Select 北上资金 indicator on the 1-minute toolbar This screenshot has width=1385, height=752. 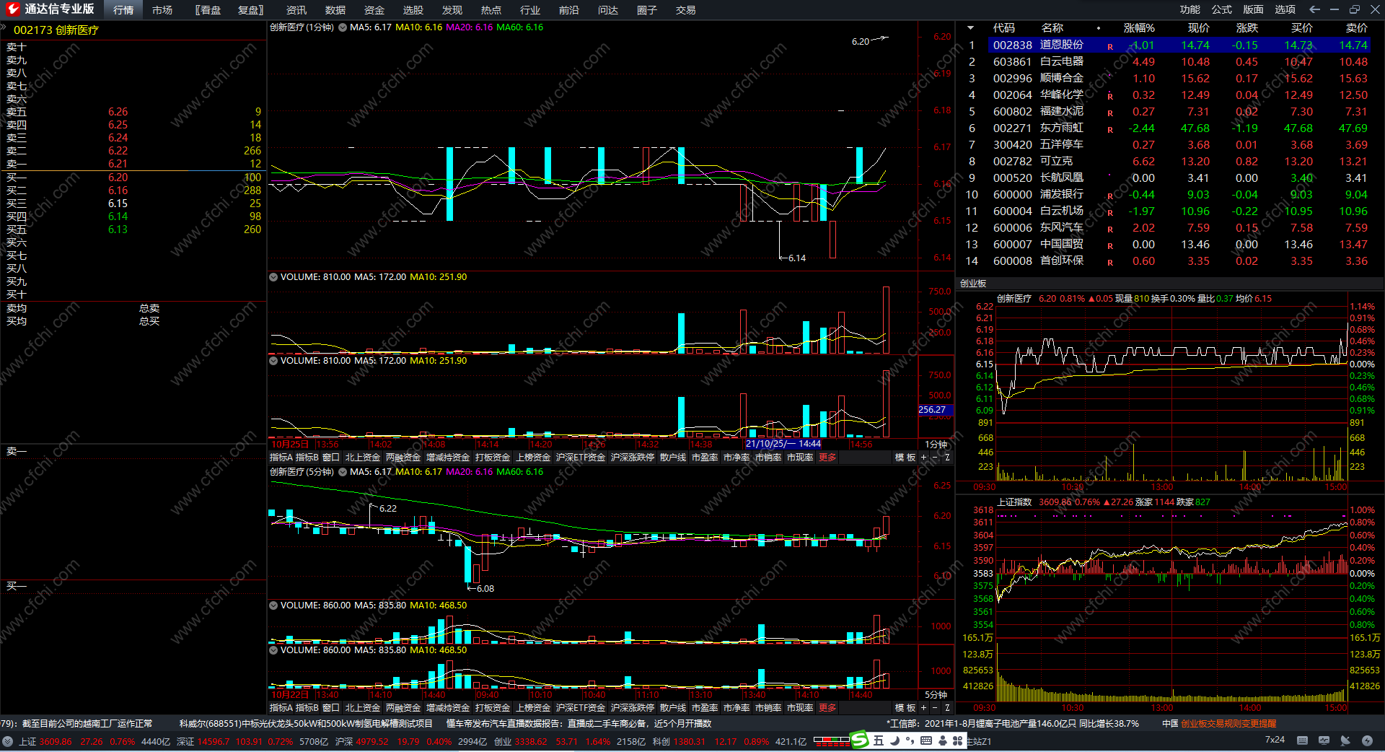(363, 457)
